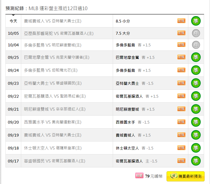Click the 7.5 大分 prediction
The height and width of the screenshot is (184, 210).
(123, 33)
